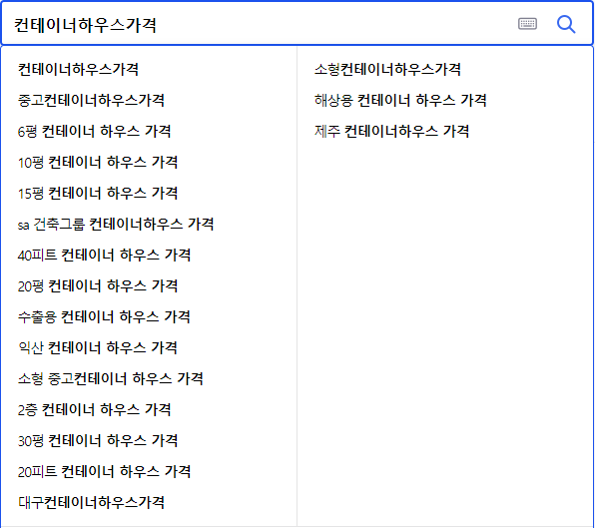Image resolution: width=595 pixels, height=528 pixels.
Task: Pick 15평 컨테이너 하우스 가격 suggestion
Action: 98,194
